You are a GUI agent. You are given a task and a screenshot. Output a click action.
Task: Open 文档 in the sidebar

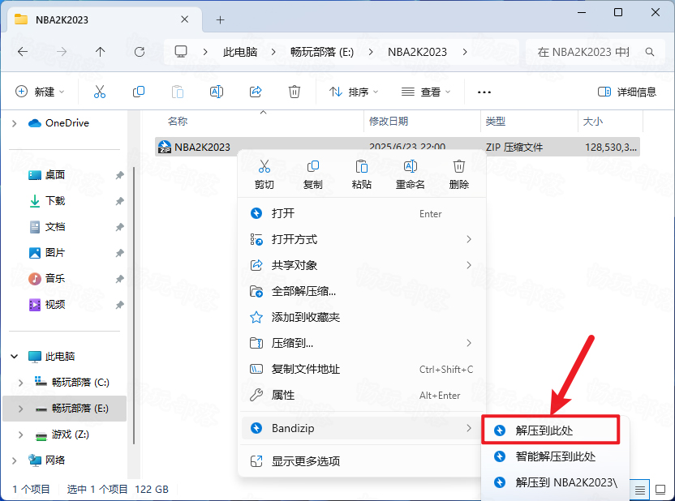[55, 227]
